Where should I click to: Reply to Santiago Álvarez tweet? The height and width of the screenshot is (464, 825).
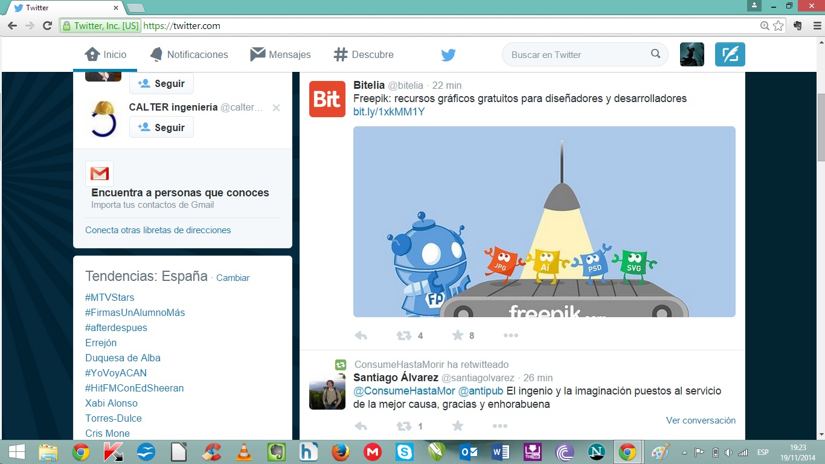[x=361, y=426]
